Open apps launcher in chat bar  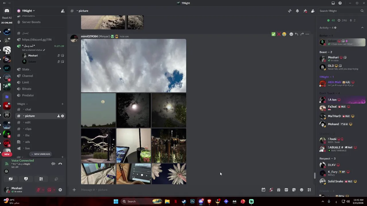tap(309, 190)
